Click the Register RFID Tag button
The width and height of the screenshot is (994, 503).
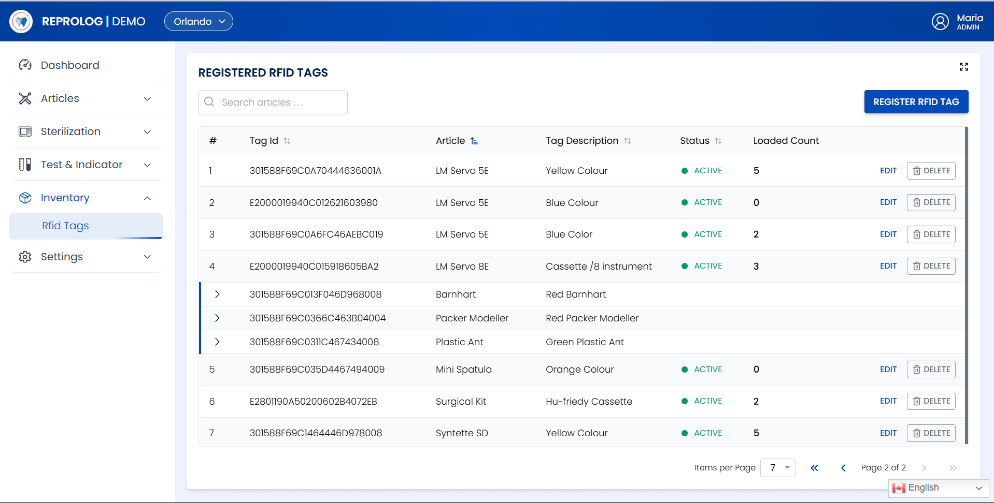(916, 102)
